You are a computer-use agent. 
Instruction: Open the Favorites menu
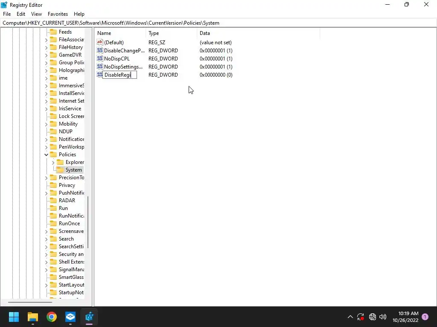[58, 14]
